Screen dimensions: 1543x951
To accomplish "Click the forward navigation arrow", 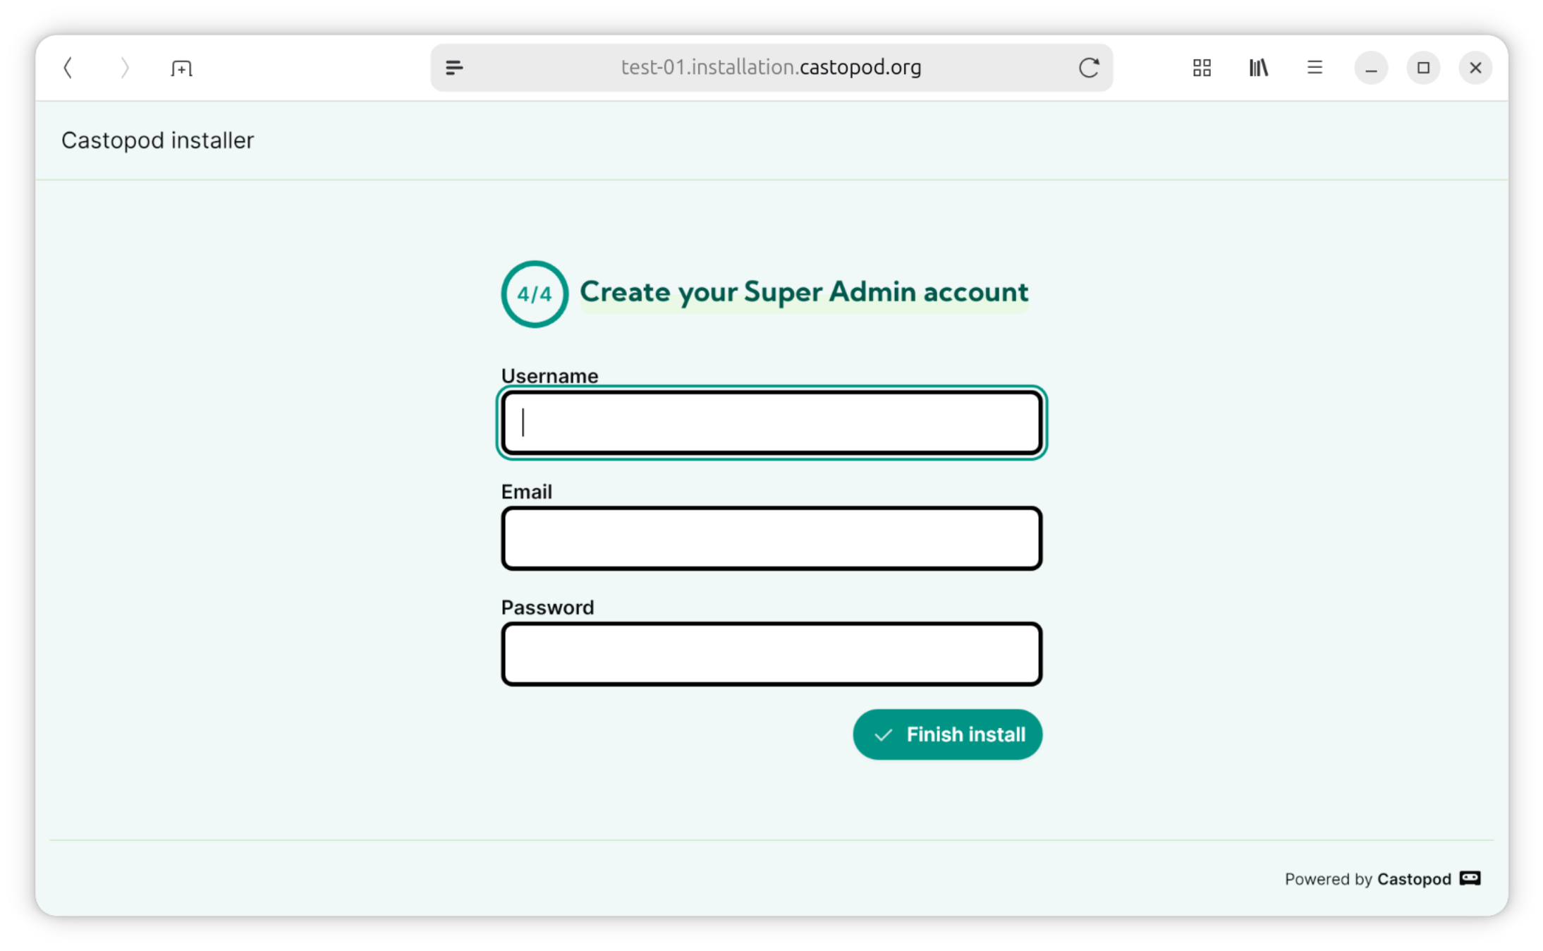I will point(125,68).
